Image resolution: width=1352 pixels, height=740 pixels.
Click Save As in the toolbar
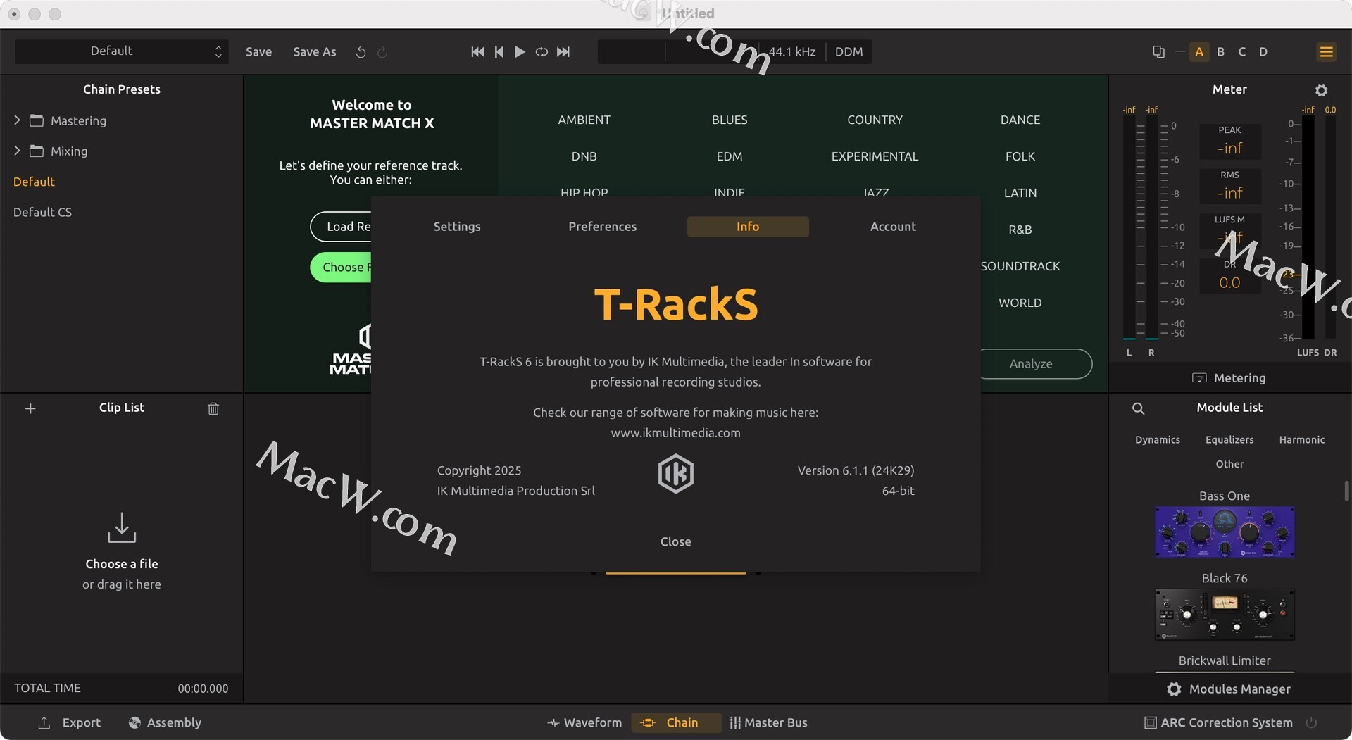click(x=314, y=51)
